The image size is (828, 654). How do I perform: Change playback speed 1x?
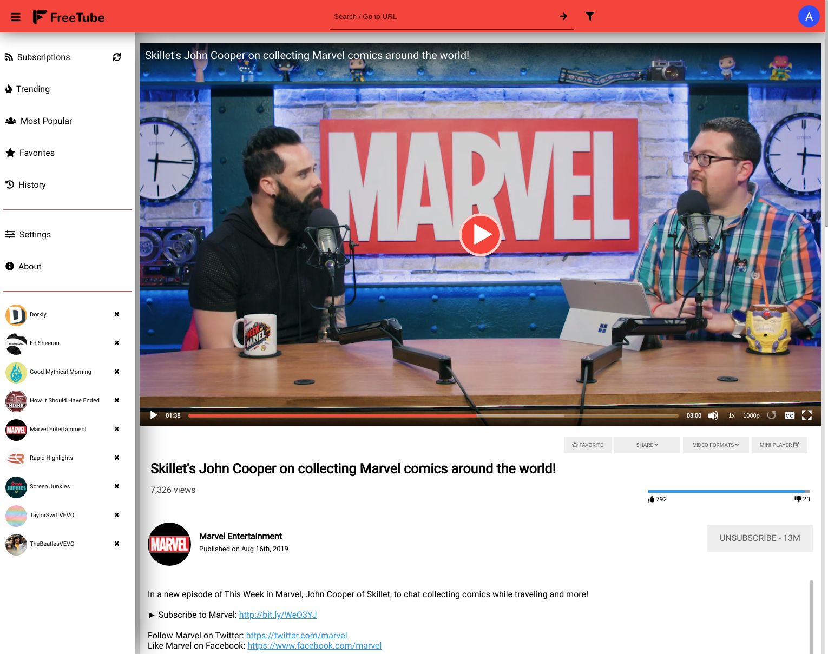(x=732, y=415)
